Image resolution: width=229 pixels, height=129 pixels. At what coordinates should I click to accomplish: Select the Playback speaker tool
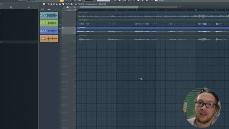coord(72,4)
